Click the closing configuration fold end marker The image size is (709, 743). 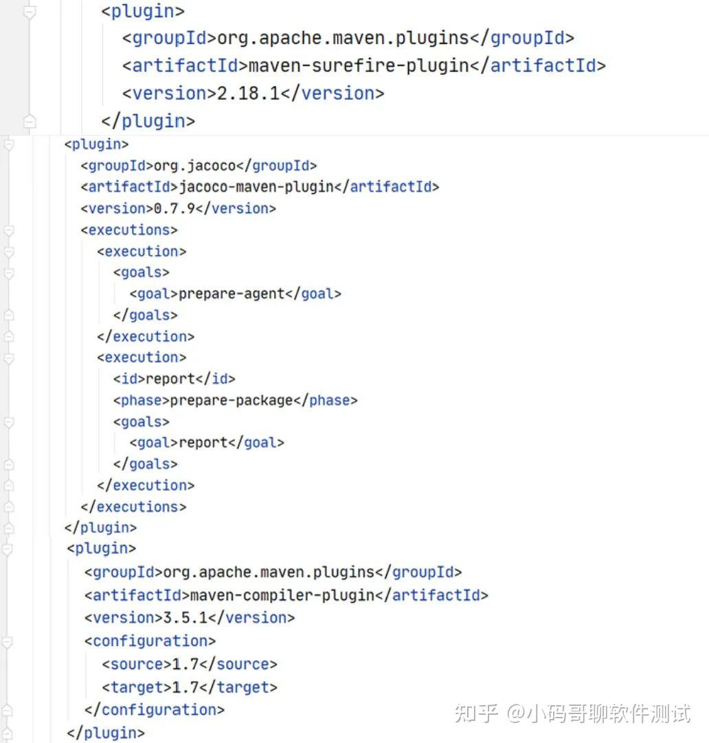click(x=7, y=710)
